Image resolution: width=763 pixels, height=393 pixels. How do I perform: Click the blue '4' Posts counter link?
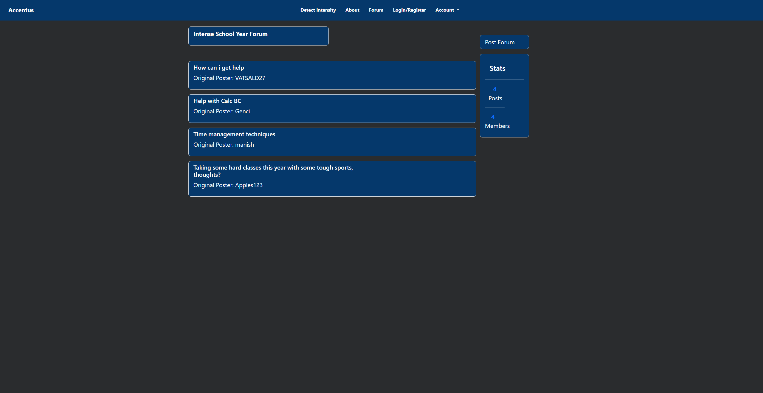click(494, 89)
